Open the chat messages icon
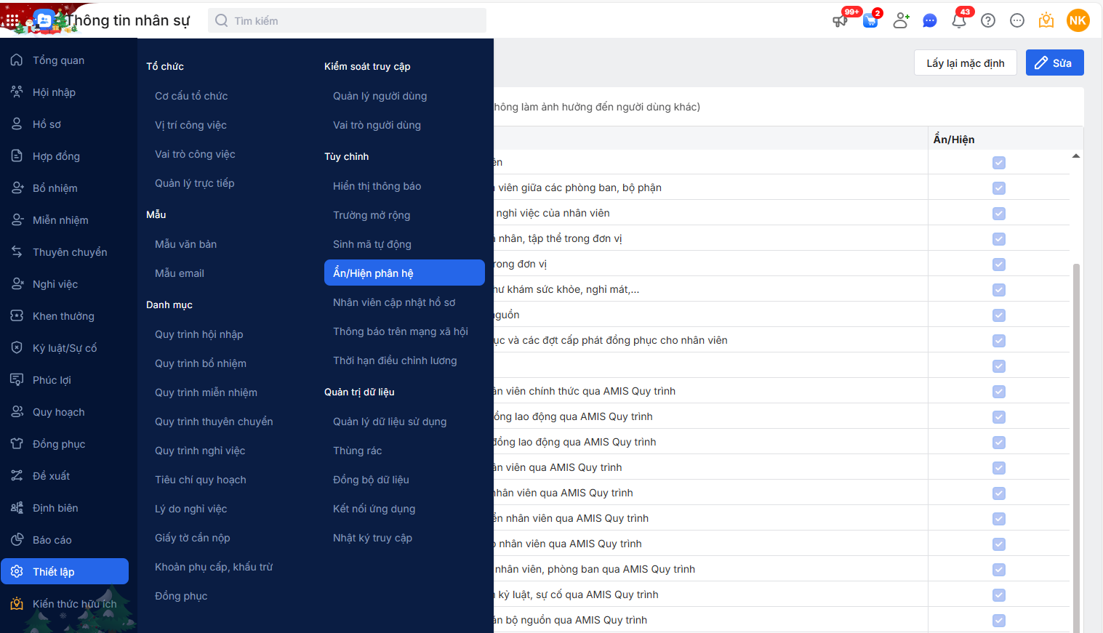The height and width of the screenshot is (633, 1103). 930,20
